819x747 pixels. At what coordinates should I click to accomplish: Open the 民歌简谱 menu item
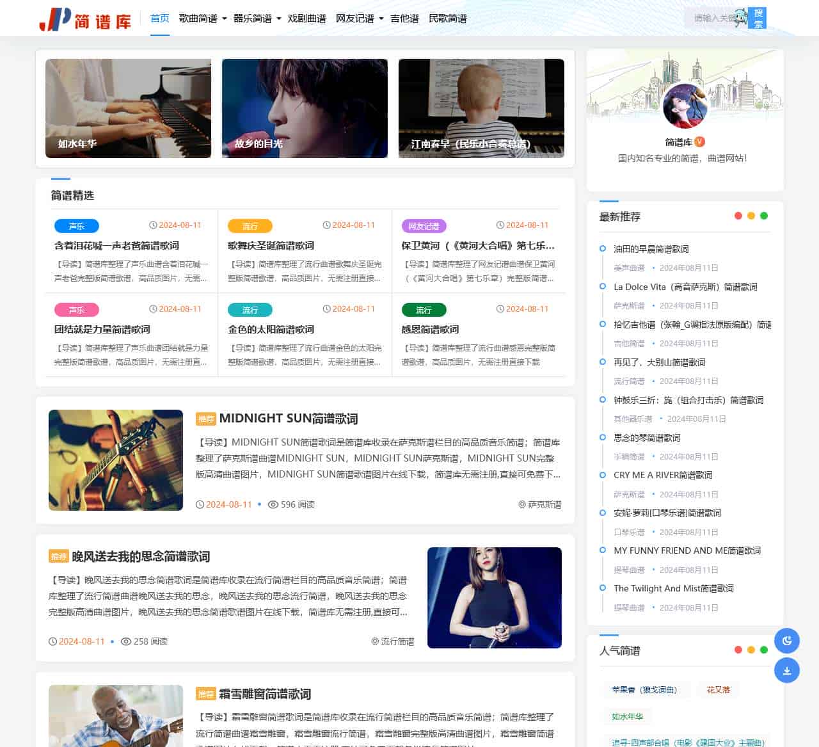[x=448, y=19]
